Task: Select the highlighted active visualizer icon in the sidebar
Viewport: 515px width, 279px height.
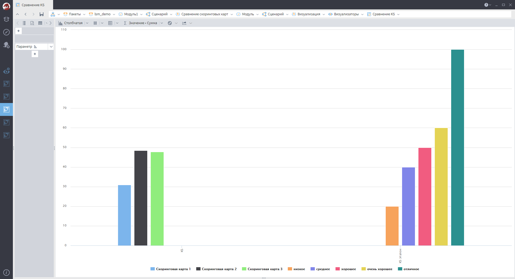Action: coord(6,109)
